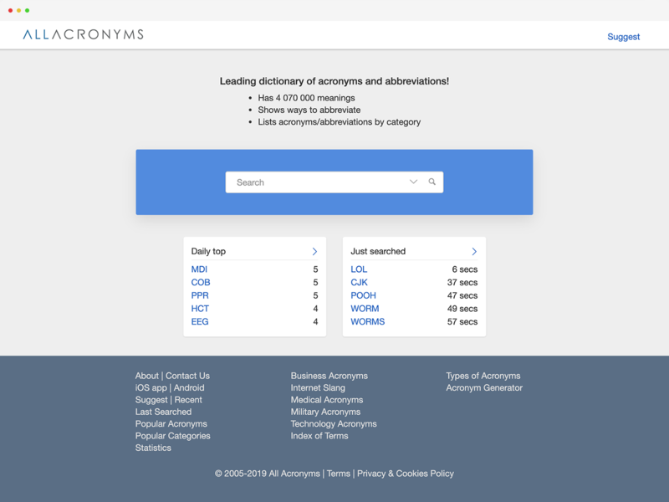The width and height of the screenshot is (669, 502).
Task: Open Privacy & Cookies Policy link
Action: [x=406, y=474]
